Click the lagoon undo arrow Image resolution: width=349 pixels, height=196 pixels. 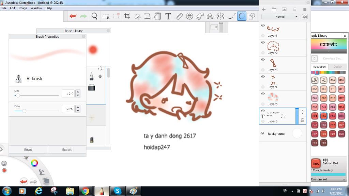[x=24, y=181]
